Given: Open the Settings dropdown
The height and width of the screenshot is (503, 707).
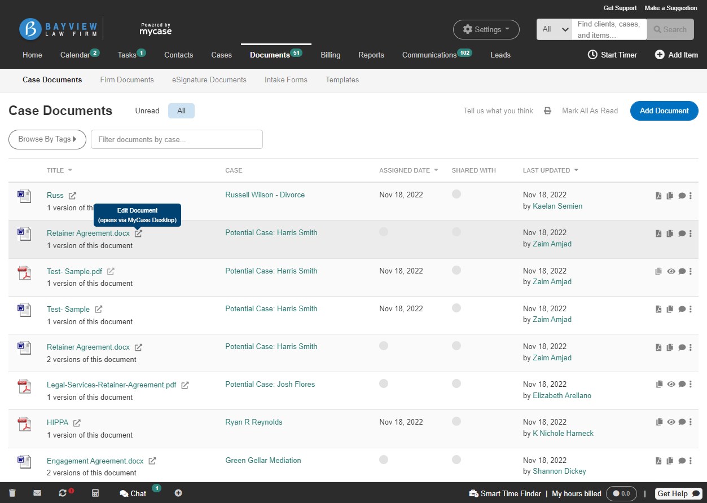Looking at the screenshot, I should (x=486, y=29).
